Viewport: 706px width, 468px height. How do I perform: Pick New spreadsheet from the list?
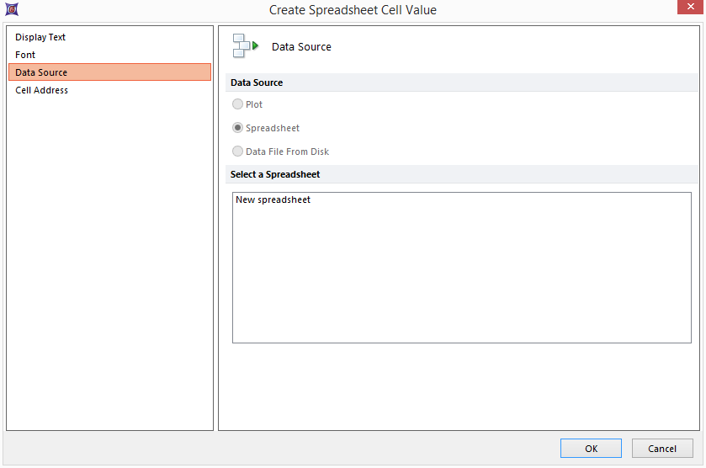tap(273, 199)
